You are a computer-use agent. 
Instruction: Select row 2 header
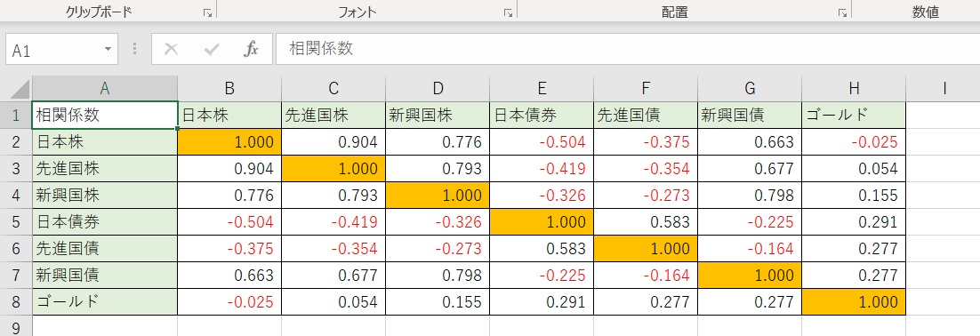[16, 141]
